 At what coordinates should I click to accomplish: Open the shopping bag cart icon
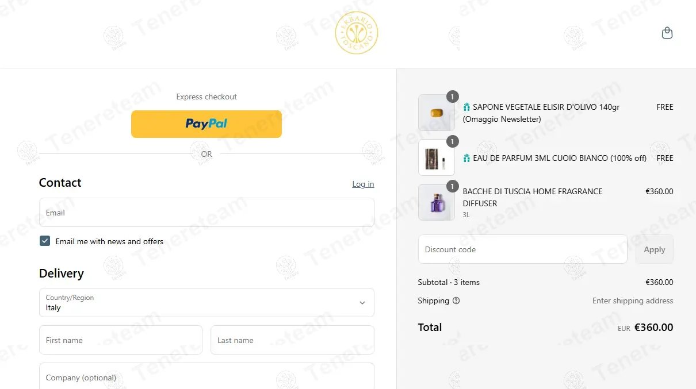[667, 33]
